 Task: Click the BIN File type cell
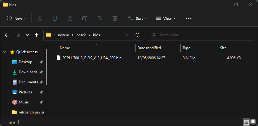189,58
